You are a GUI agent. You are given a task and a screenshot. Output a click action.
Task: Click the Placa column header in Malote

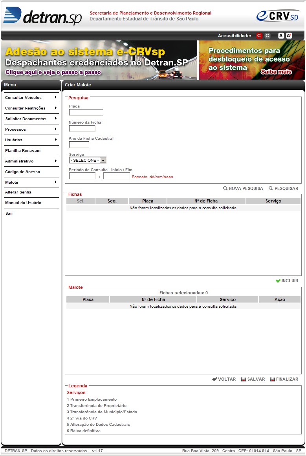(88, 299)
